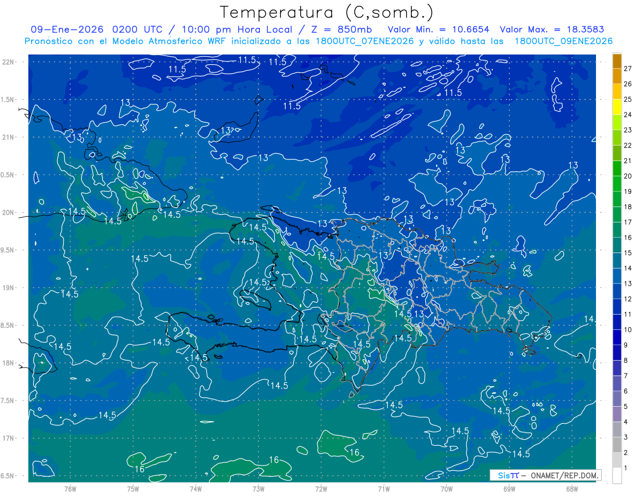Screen dimensions: 642x496
Task: Click the valid-until time '1800UTC_09ENE2026'
Action: [563, 41]
